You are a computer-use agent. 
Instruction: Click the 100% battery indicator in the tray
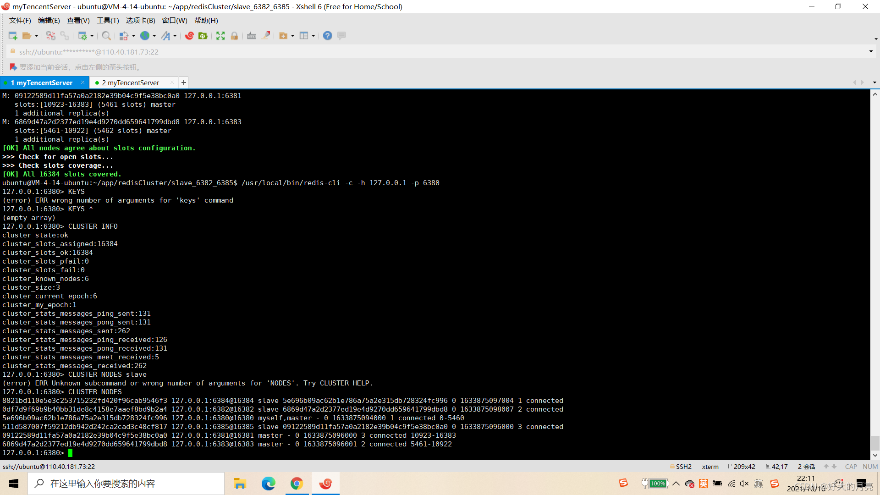click(654, 484)
